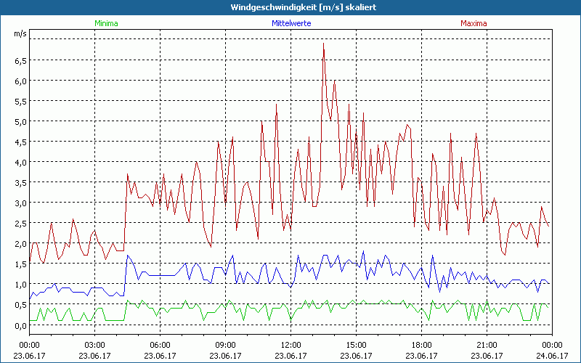Click the 3,5 y-axis tick label

pyautogui.click(x=20, y=183)
